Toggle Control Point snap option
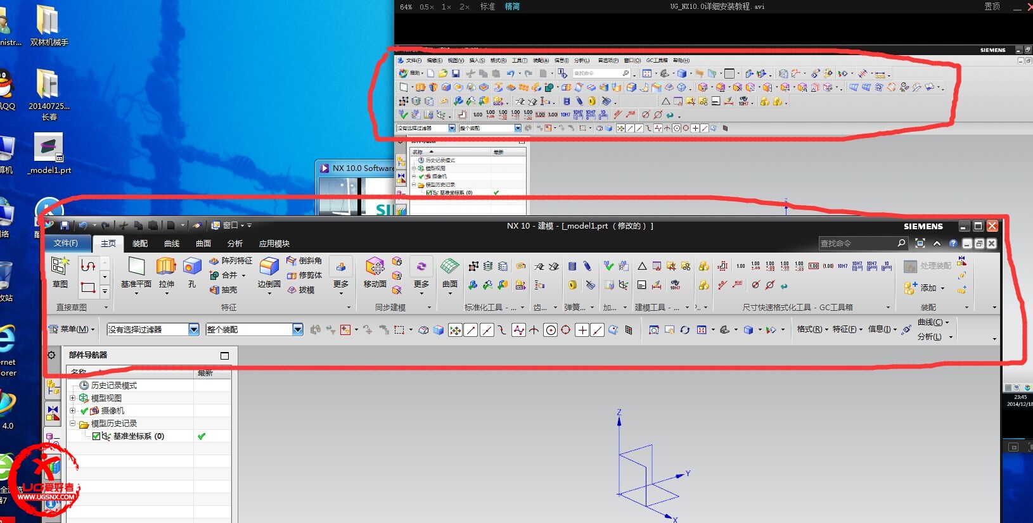The height and width of the screenshot is (523, 1033). (503, 330)
